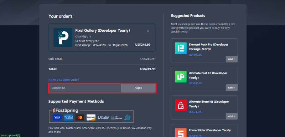Apply the coupon code
Image resolution: width=285 pixels, height=137 pixels.
(138, 88)
